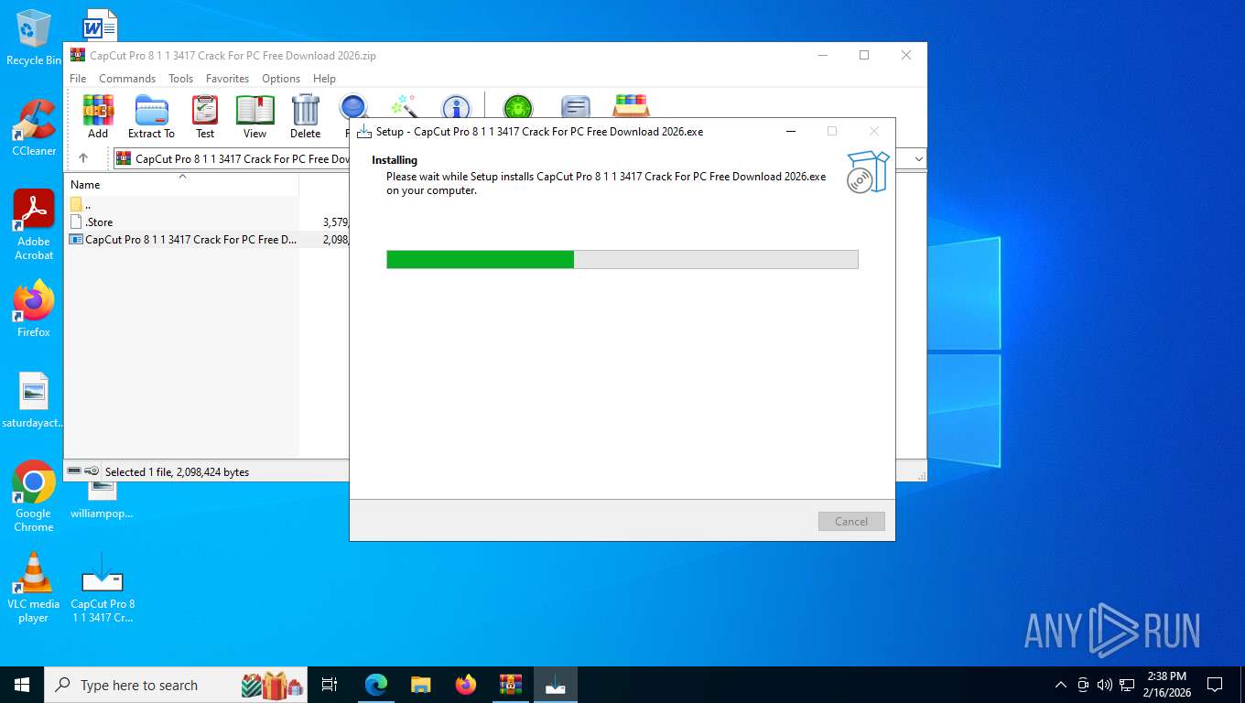Click the Setup installer taskbar icon
Screen dimensions: 1245x703
pos(556,685)
